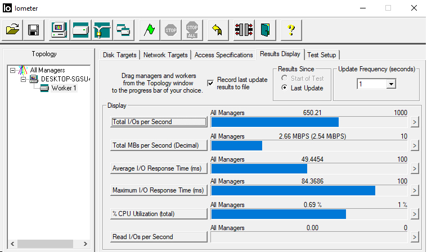Image resolution: width=427 pixels, height=252 pixels.
Task: Open details arrow for Total I/Os per Second
Action: pos(415,122)
